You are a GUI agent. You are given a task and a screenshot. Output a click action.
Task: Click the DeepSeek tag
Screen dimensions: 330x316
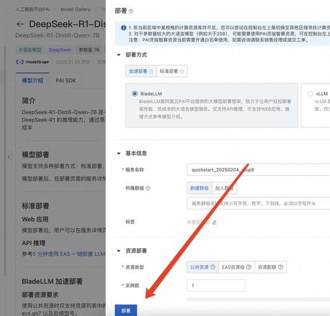coord(60,50)
